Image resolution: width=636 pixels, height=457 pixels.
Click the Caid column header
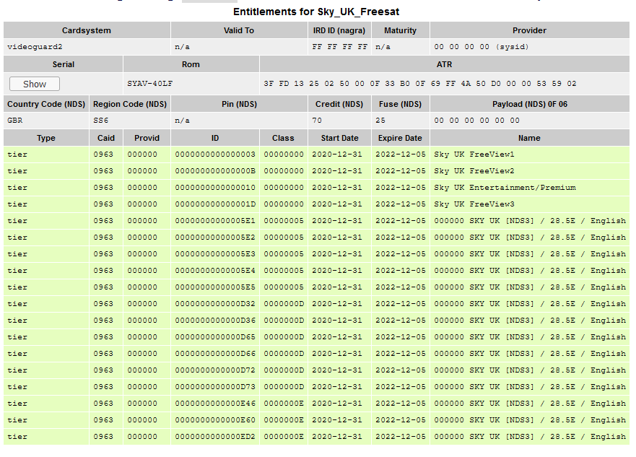point(106,139)
